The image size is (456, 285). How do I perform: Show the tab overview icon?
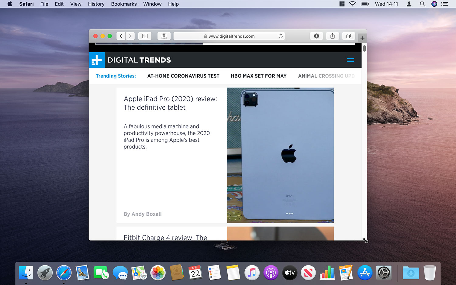point(348,36)
